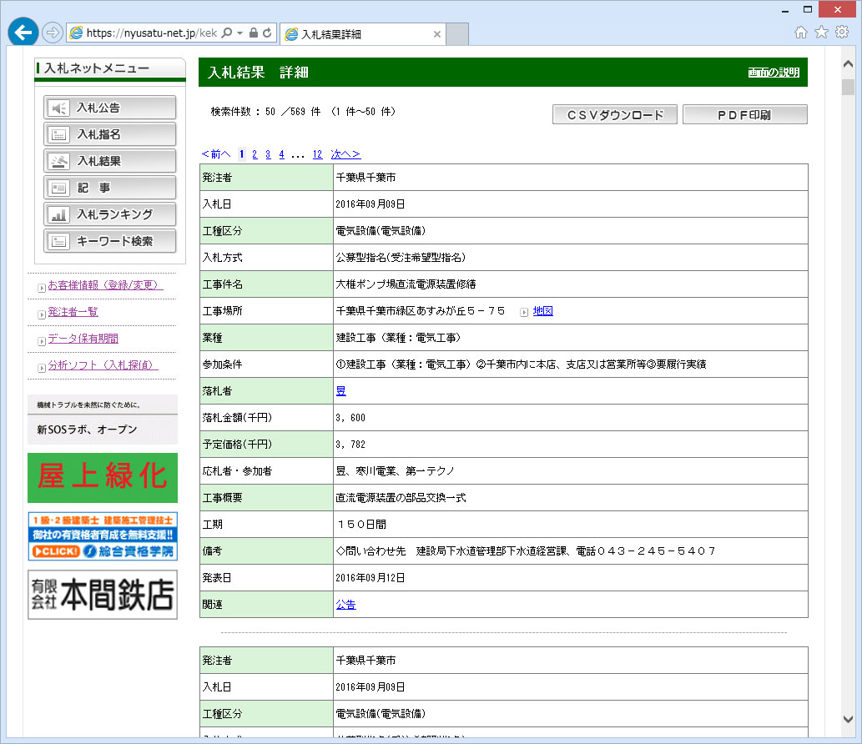Click the megaphone icon beside 入札公告

(x=58, y=108)
